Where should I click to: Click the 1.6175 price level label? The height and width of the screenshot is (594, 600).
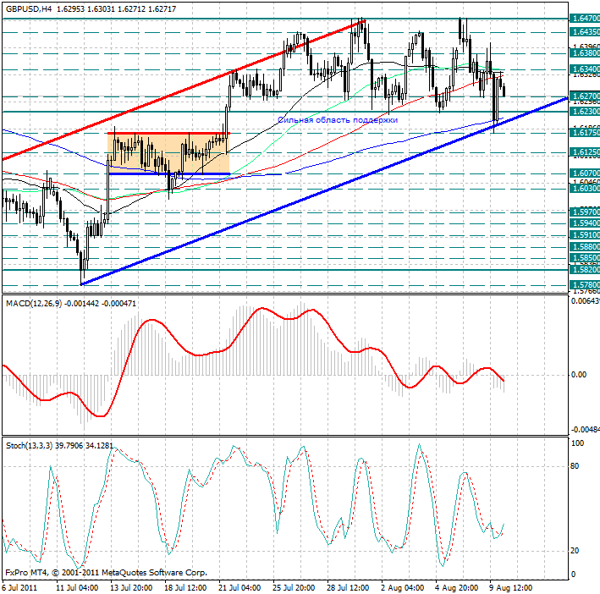pos(585,133)
